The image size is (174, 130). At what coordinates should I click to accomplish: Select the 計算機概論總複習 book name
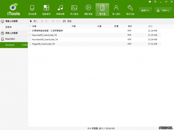pos(47,31)
